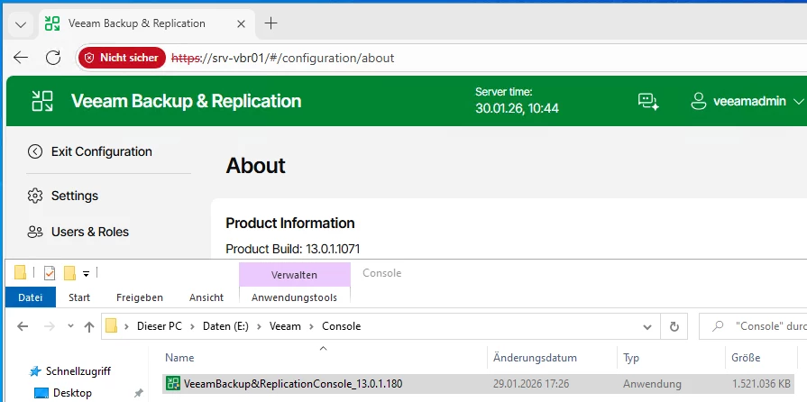Expand the veeamadmin account dropdown
Viewport: 807px width, 402px height.
pyautogui.click(x=799, y=102)
